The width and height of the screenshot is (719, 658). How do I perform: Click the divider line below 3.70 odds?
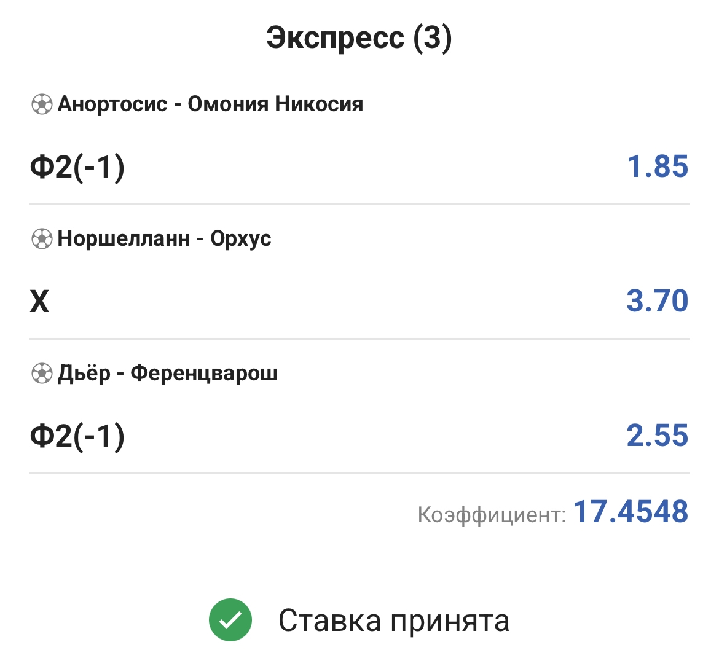(359, 339)
